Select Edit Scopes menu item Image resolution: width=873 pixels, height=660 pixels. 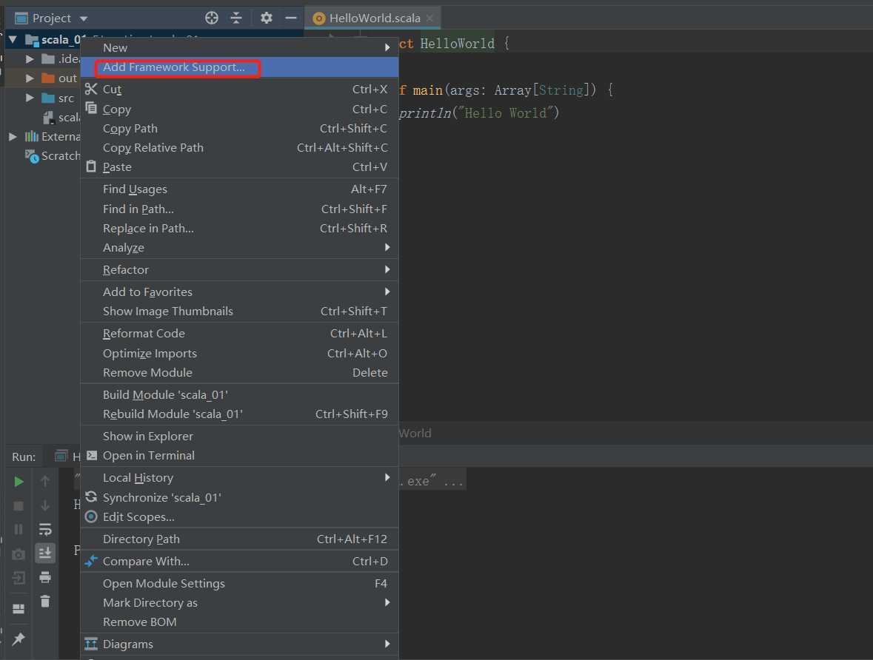tap(239, 517)
